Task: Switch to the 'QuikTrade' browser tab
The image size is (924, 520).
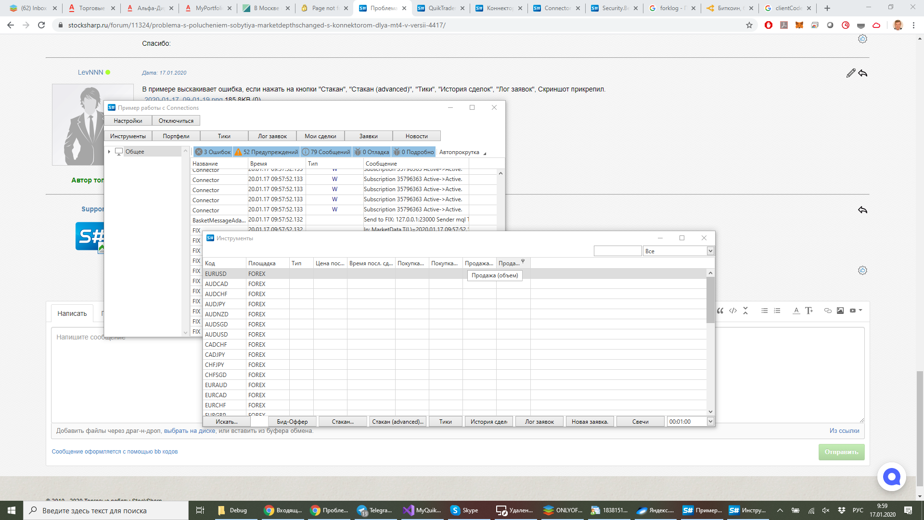Action: (x=441, y=8)
